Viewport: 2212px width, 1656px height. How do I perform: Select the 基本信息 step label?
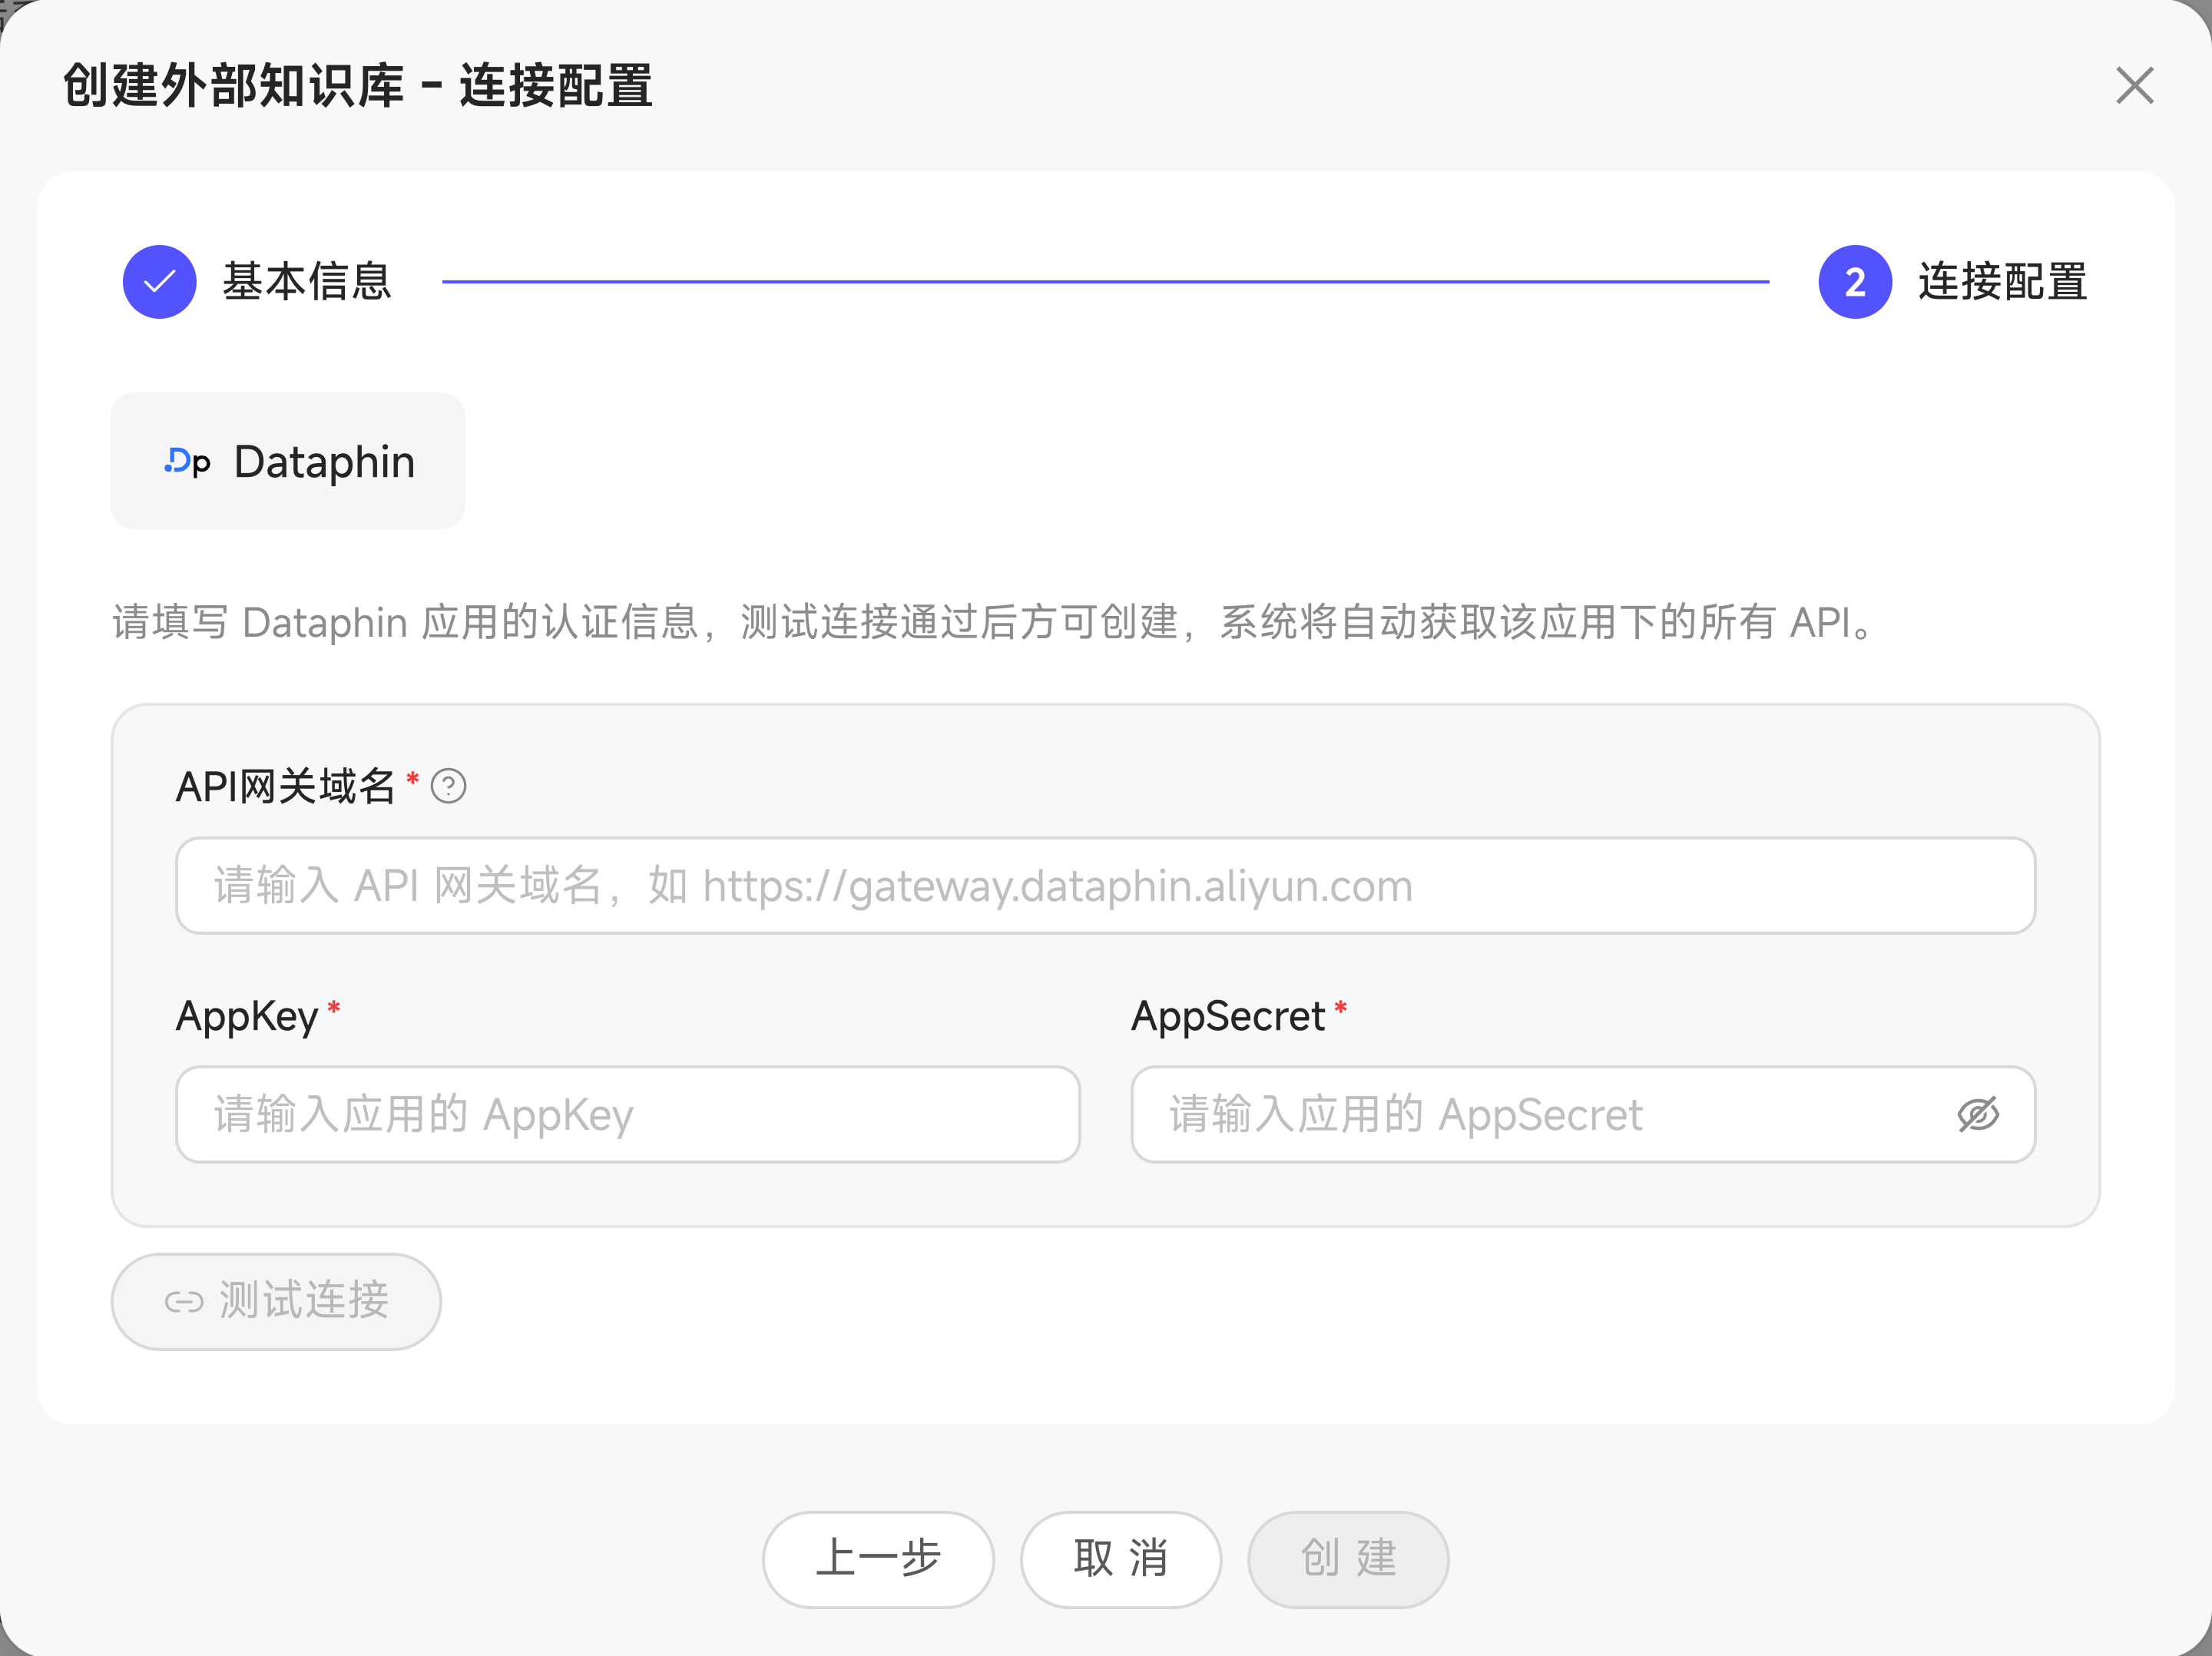[x=307, y=282]
